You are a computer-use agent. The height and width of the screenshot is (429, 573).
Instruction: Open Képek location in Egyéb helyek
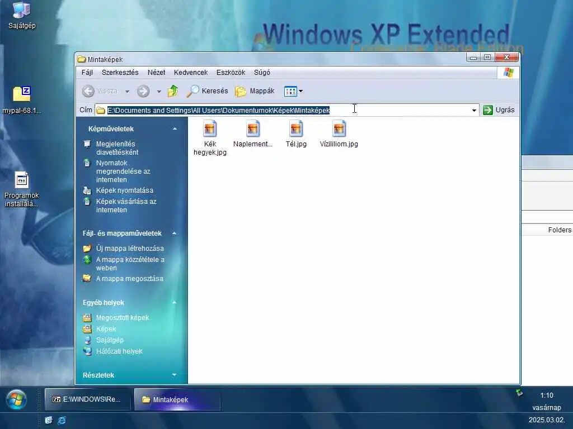point(106,328)
